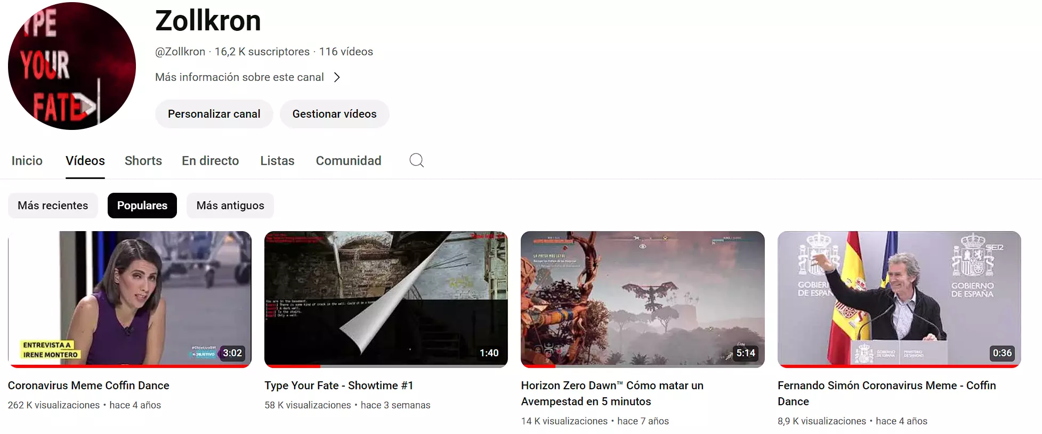The height and width of the screenshot is (434, 1042).
Task: Switch to the Listas tab
Action: click(x=278, y=161)
